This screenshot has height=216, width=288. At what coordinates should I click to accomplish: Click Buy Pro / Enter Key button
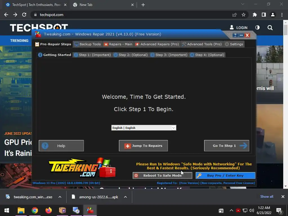(225, 175)
